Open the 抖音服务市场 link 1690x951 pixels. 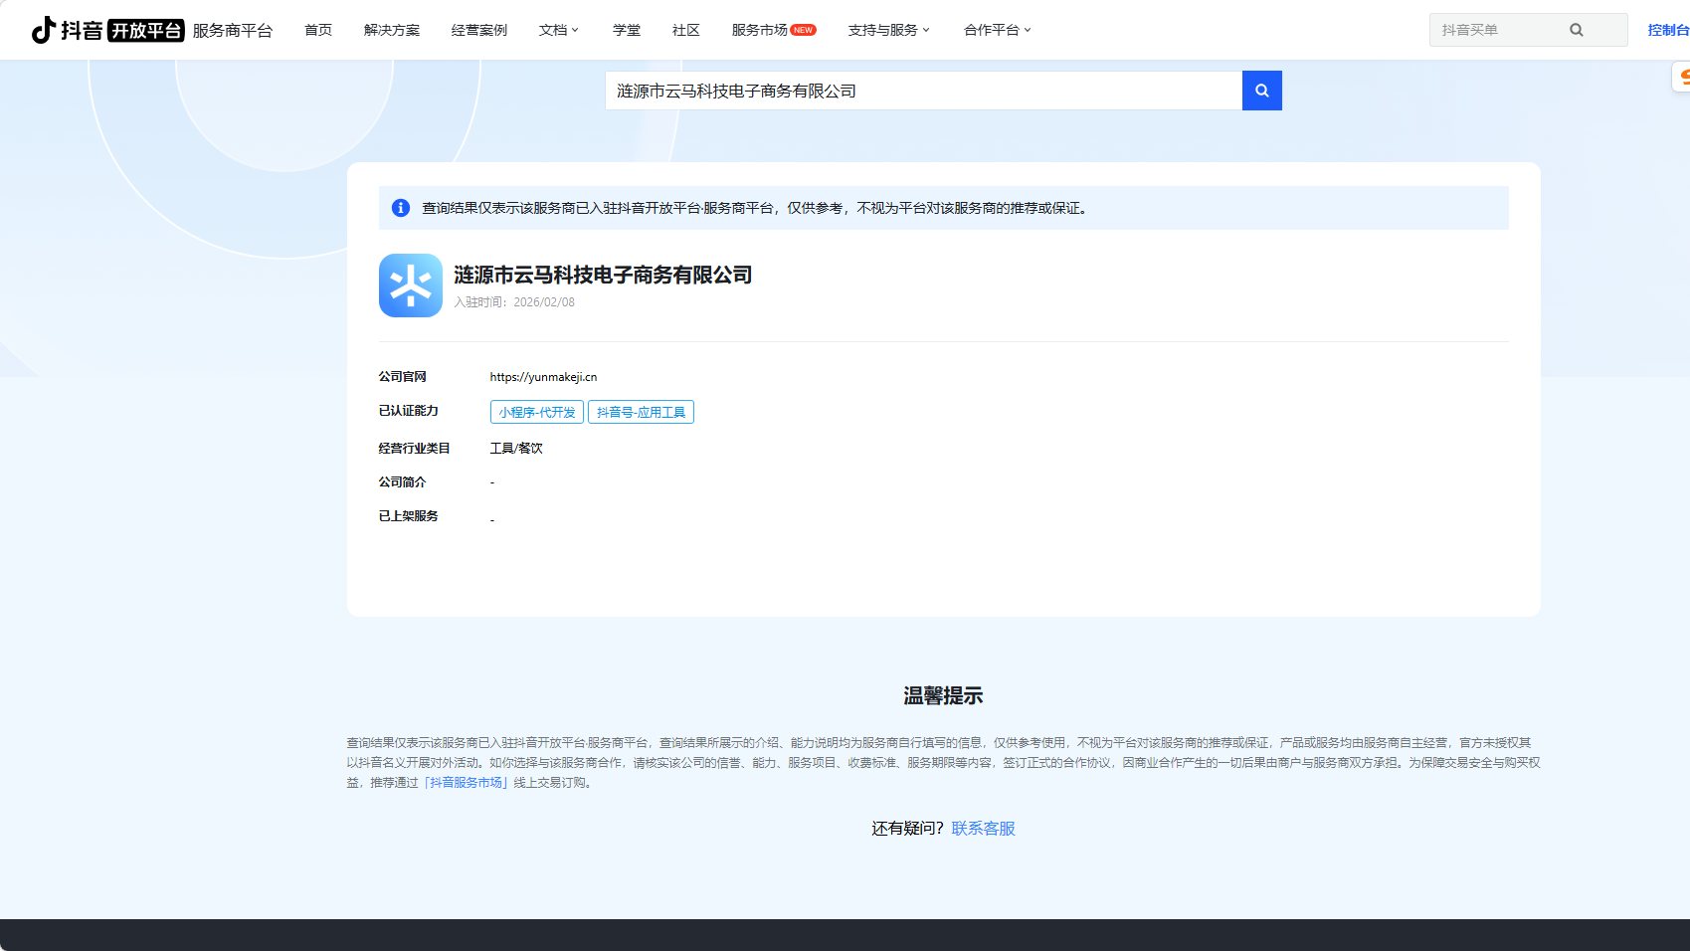coord(467,783)
